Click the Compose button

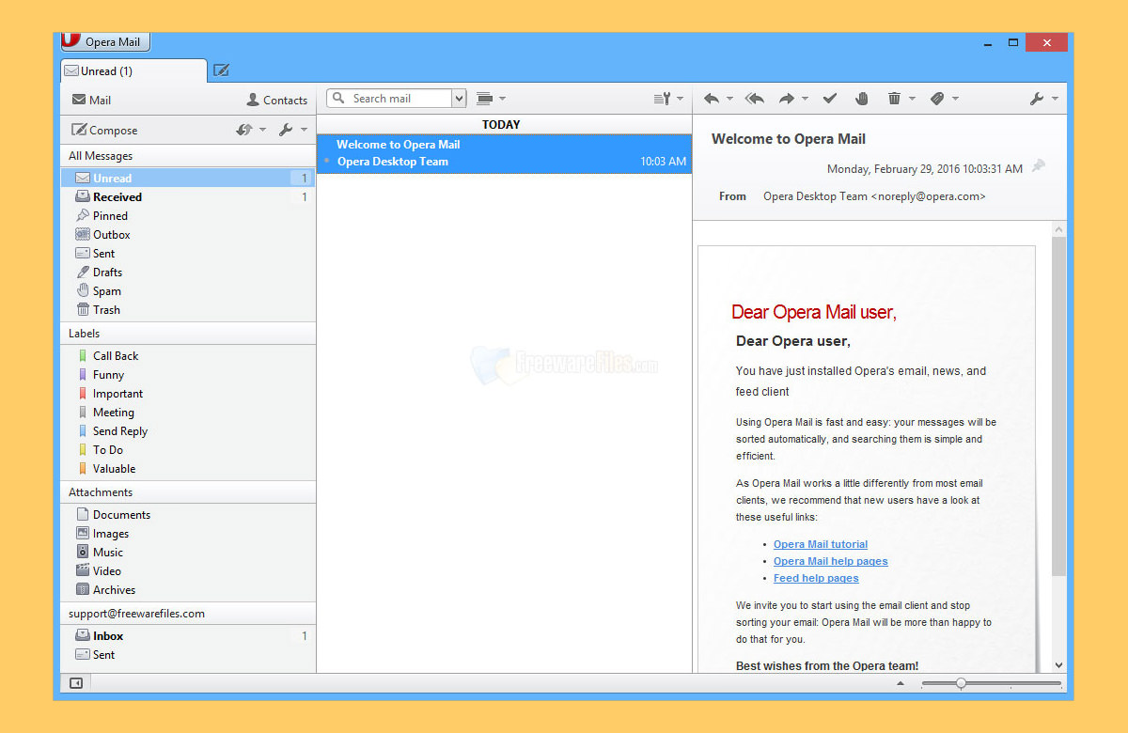pyautogui.click(x=104, y=131)
